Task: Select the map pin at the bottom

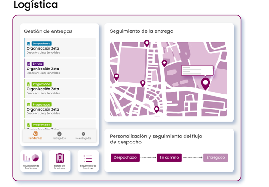Action: tap(156, 110)
